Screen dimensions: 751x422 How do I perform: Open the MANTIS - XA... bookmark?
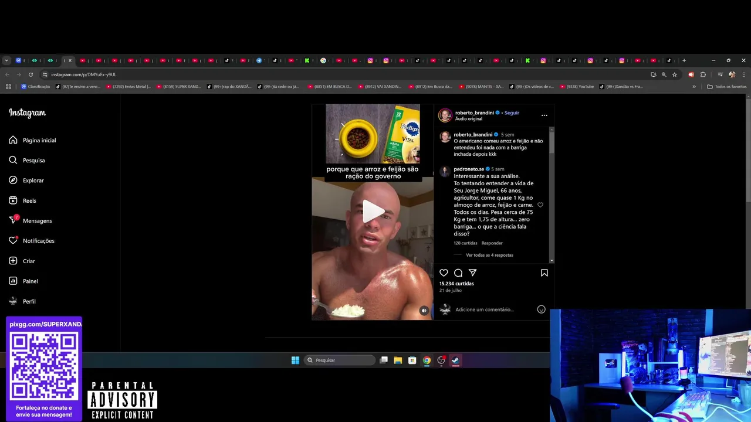(482, 87)
